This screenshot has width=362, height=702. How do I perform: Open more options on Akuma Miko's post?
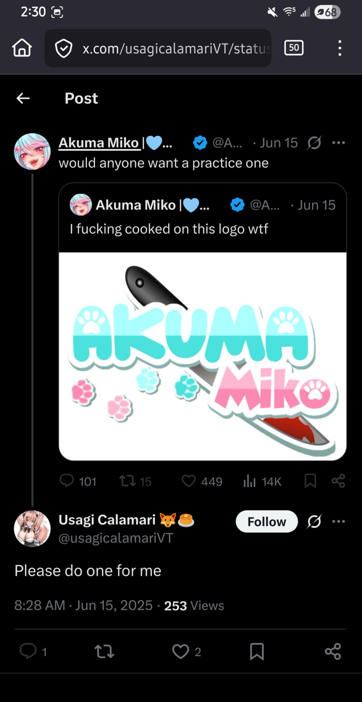click(x=338, y=143)
